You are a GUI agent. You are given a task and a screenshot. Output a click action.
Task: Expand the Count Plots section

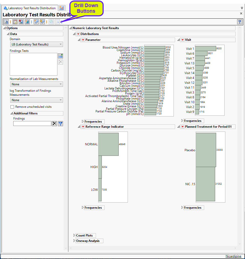click(x=75, y=236)
